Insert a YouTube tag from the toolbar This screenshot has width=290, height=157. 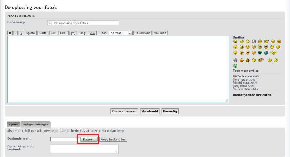(x=160, y=33)
